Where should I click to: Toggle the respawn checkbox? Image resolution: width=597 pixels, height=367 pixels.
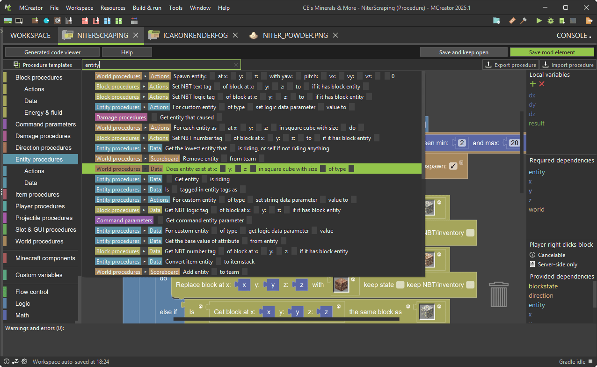pos(453,166)
